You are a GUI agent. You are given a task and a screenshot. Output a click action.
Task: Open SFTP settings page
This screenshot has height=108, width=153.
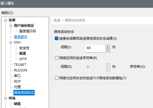pos(23,59)
